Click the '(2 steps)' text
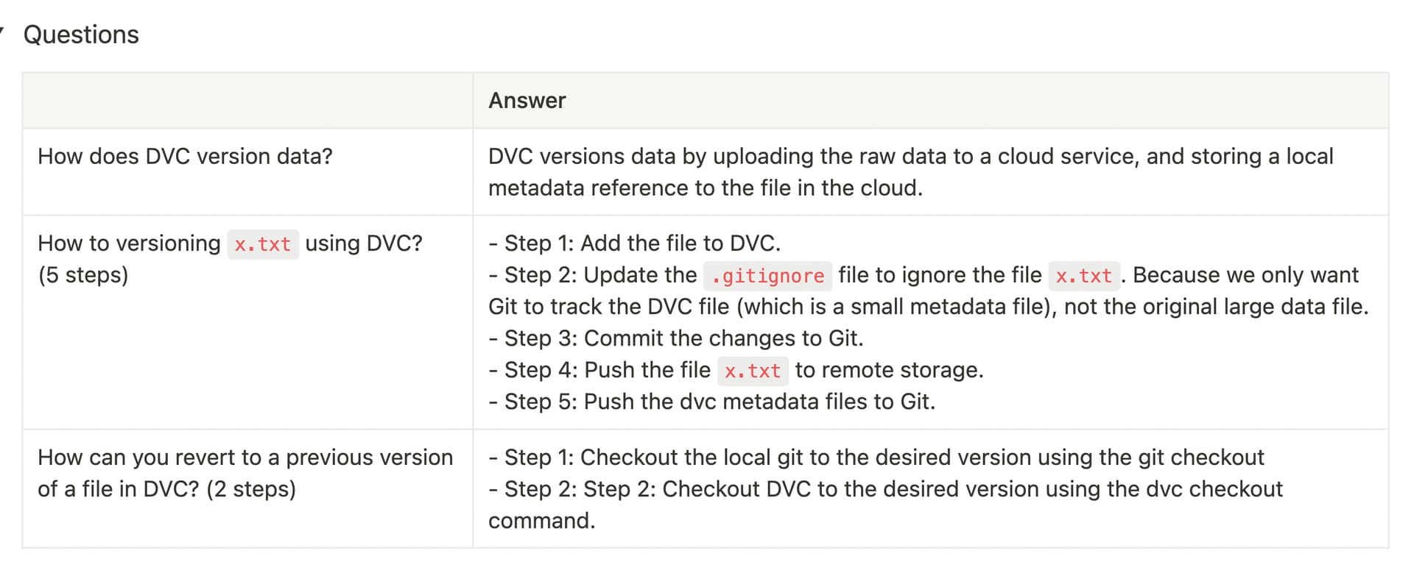 pos(251,489)
